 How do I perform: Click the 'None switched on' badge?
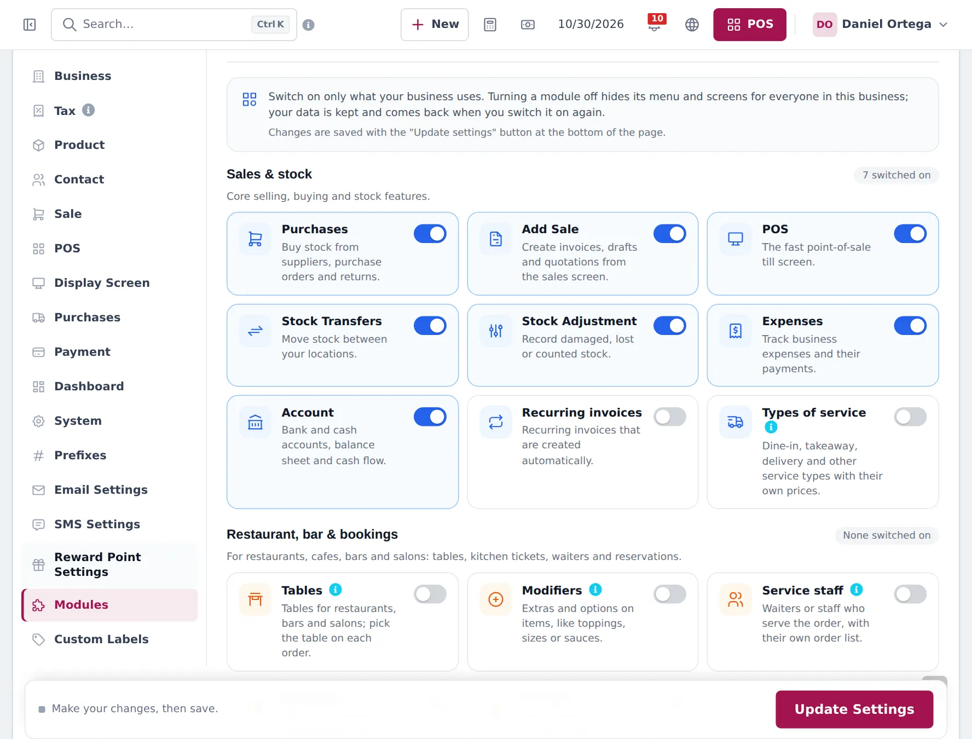click(x=887, y=535)
